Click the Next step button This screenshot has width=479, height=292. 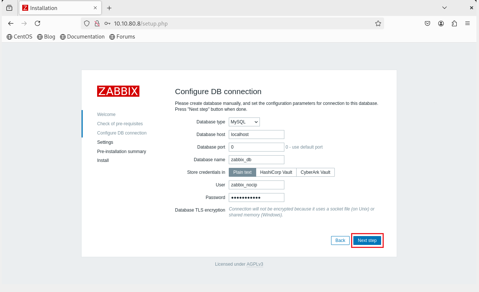[367, 240]
